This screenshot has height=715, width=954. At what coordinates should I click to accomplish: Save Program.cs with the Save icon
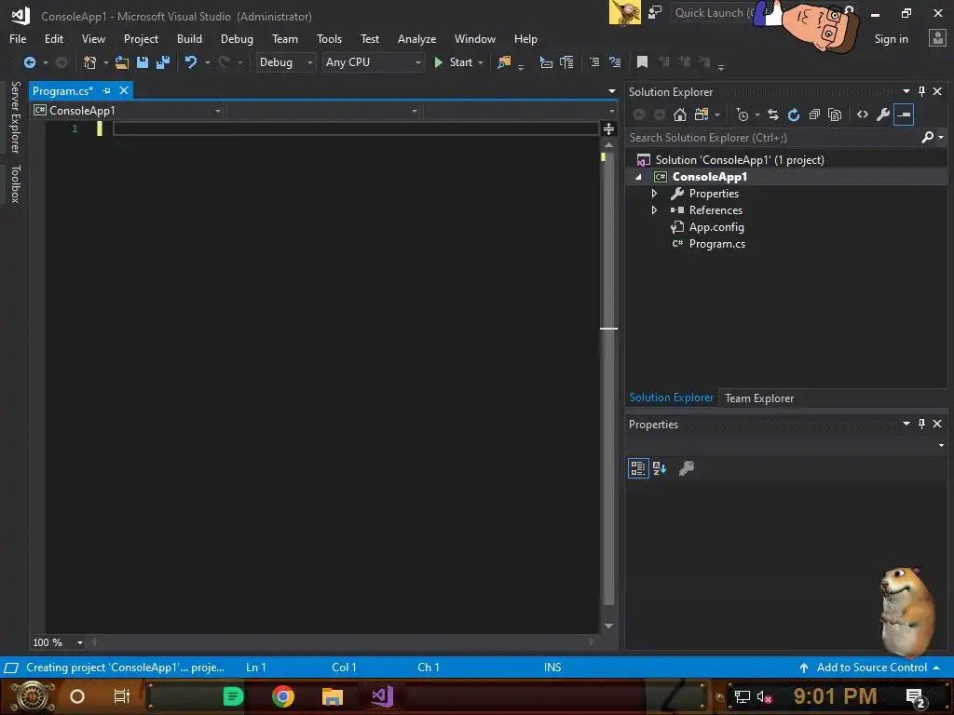pyautogui.click(x=143, y=62)
